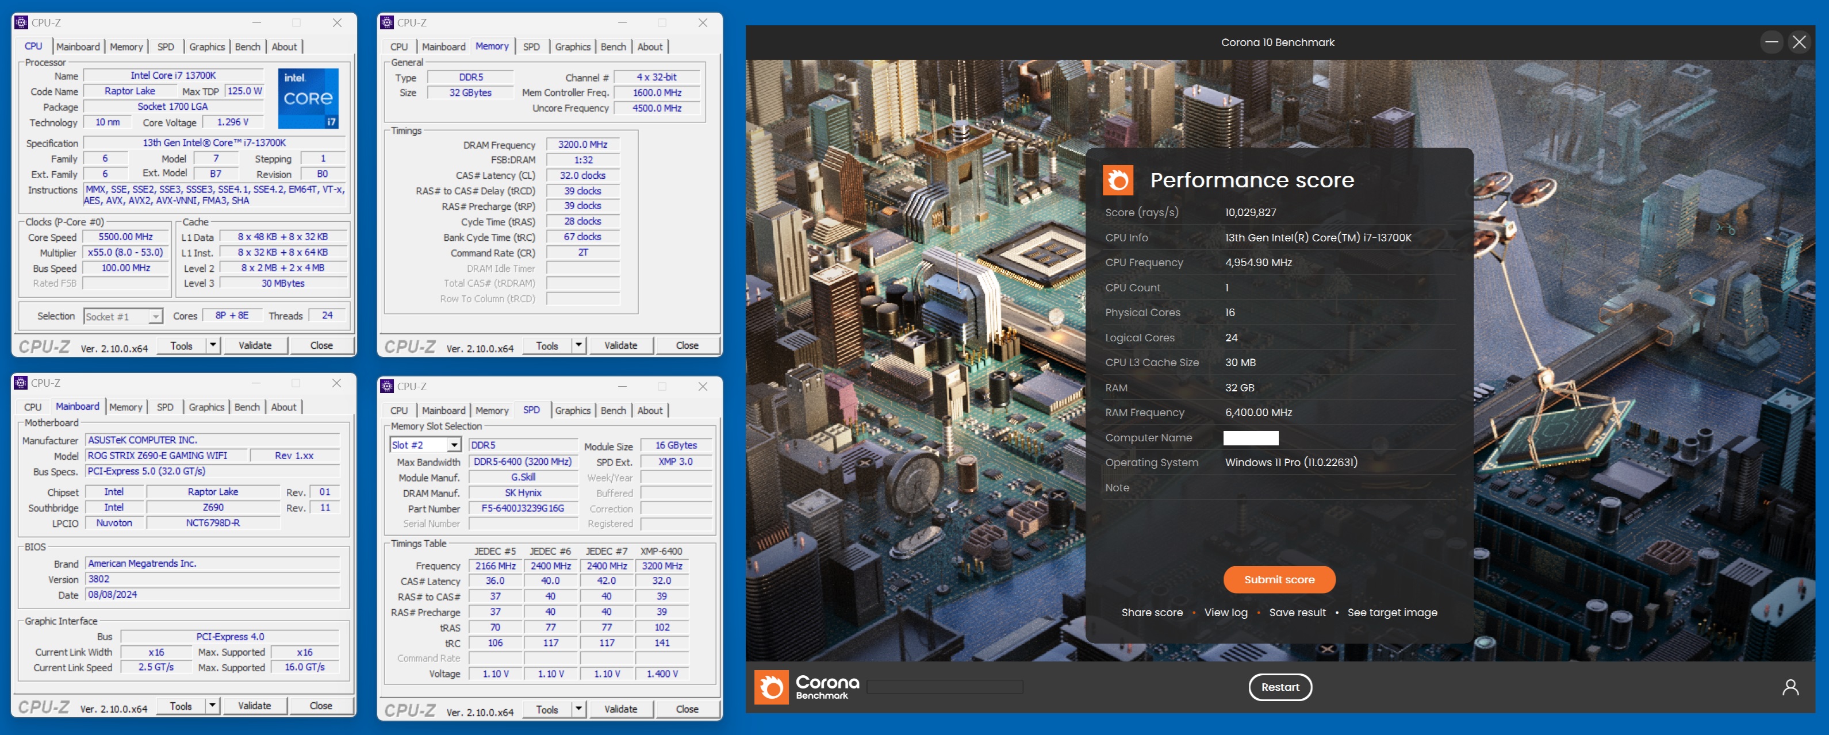1829x735 pixels.
Task: Click the Current Link Speed value 2.5 GT/s
Action: (x=155, y=668)
